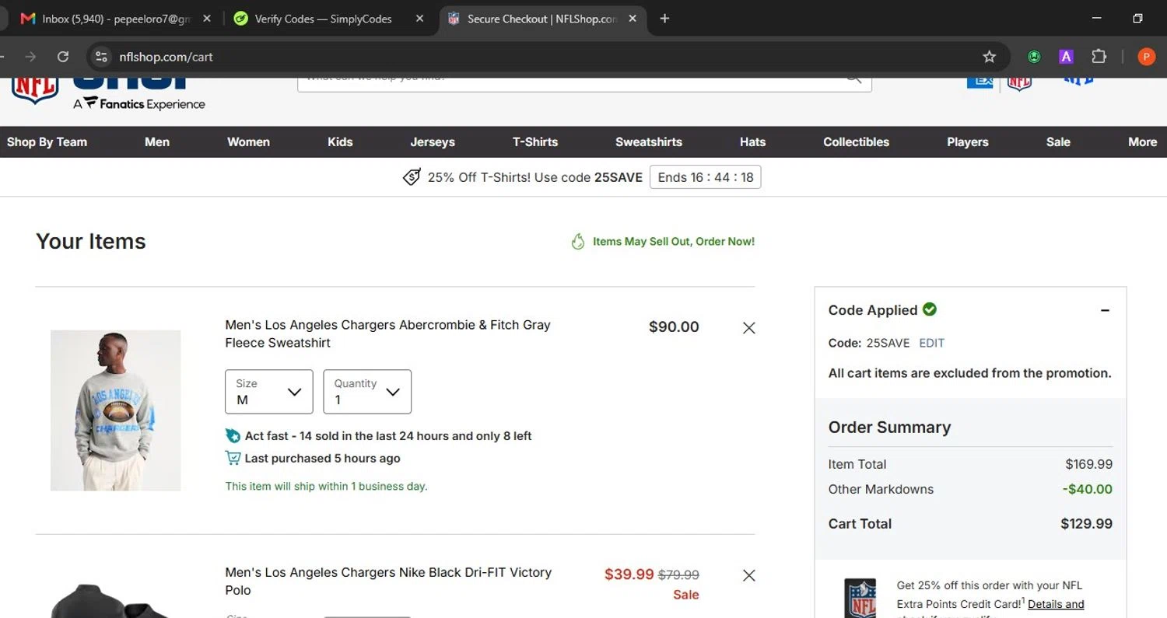The width and height of the screenshot is (1167, 618).
Task: Click the SimplyCodes favicon on Verify Codes tab
Action: 241,19
